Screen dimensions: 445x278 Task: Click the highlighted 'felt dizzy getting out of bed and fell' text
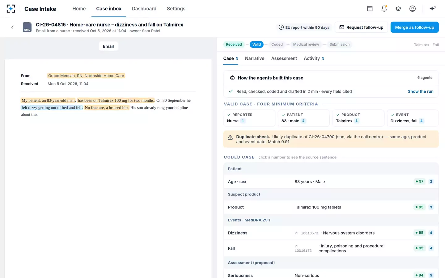point(52,107)
